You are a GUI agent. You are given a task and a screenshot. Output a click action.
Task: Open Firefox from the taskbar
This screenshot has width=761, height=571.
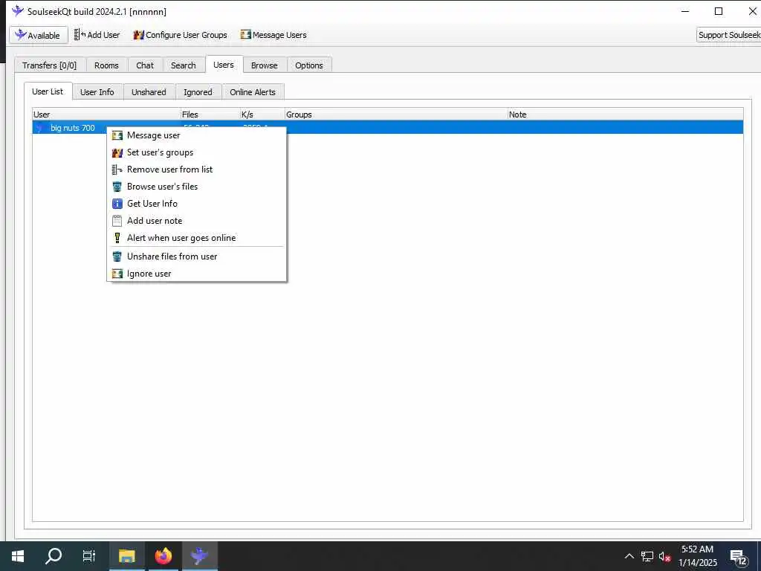point(163,556)
